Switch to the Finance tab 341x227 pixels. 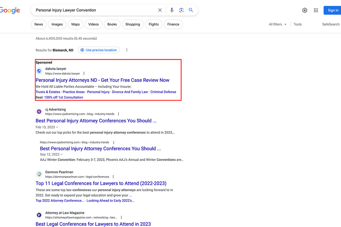[173, 24]
